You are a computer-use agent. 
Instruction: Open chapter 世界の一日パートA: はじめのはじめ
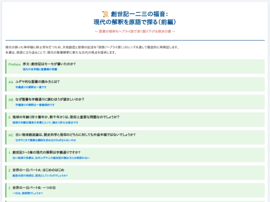pos(38,170)
